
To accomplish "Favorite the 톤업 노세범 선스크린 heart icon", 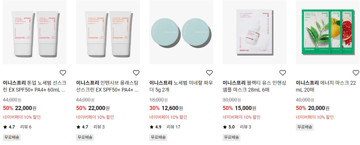I will click(63, 73).
